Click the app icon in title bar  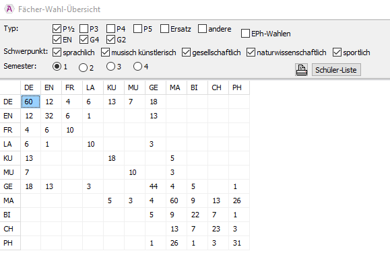point(9,9)
